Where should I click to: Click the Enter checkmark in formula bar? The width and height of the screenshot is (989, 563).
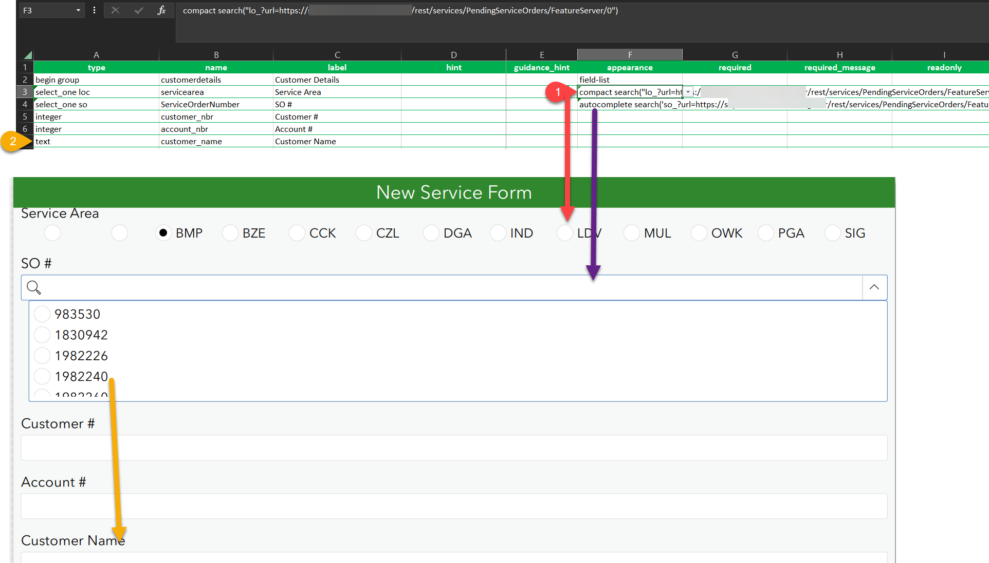coord(138,10)
